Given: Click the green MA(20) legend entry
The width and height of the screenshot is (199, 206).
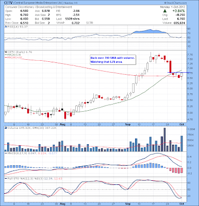Looking at the screenshot, I should (x=13, y=55).
